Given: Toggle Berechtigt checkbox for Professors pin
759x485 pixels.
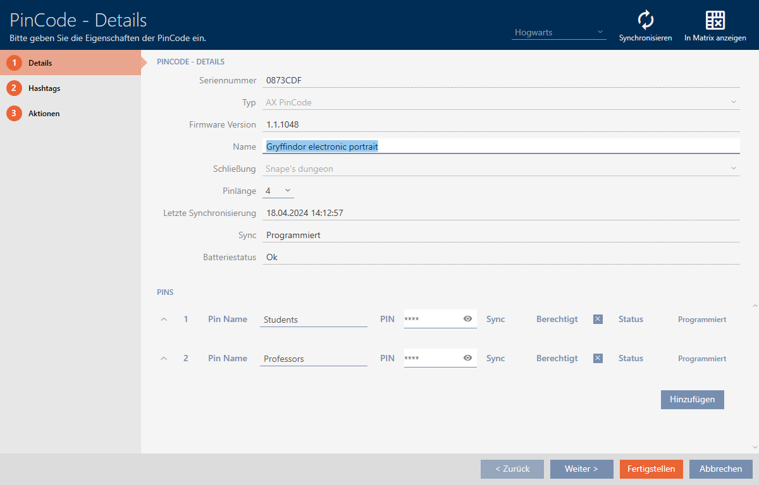Looking at the screenshot, I should (598, 359).
